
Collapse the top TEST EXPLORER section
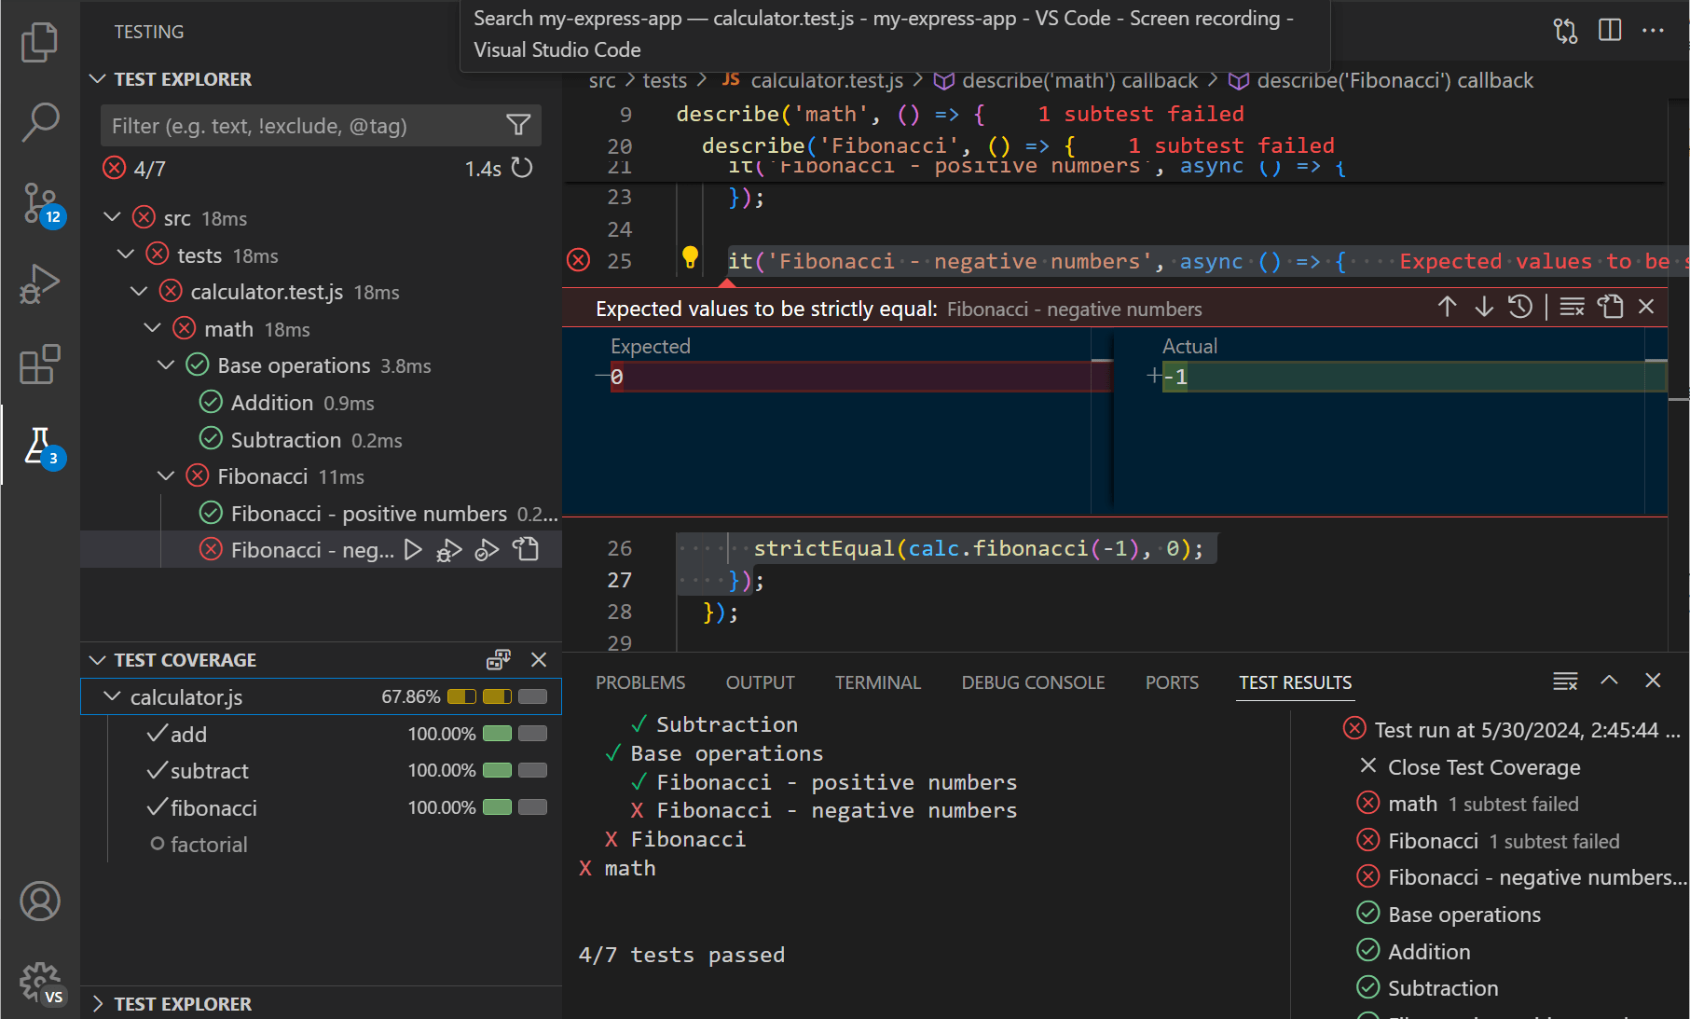point(97,79)
